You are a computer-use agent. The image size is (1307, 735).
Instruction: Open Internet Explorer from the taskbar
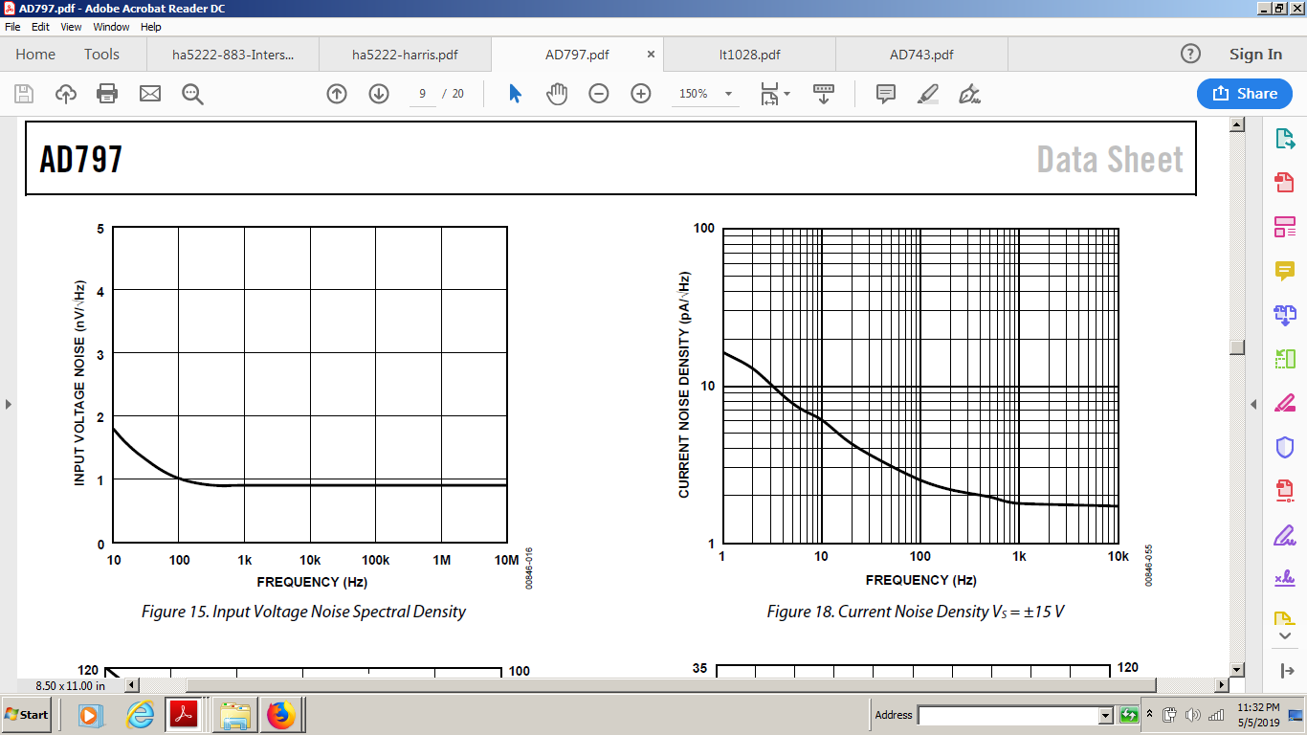[x=140, y=715]
